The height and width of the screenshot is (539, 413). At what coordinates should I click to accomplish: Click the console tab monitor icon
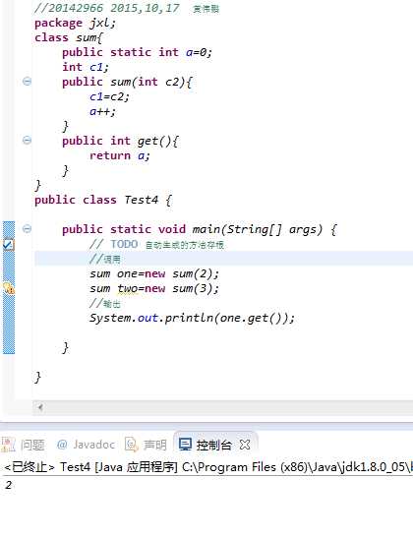click(185, 445)
